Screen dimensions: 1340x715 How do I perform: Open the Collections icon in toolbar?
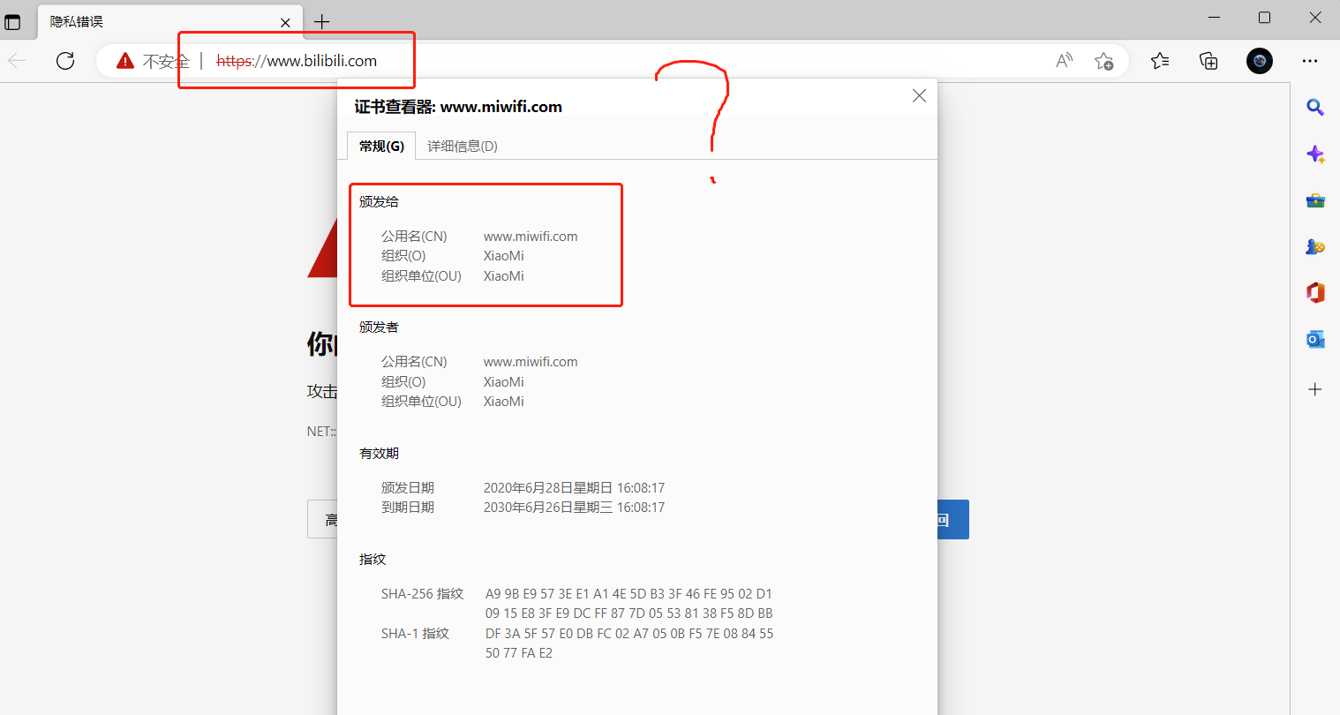point(1208,61)
